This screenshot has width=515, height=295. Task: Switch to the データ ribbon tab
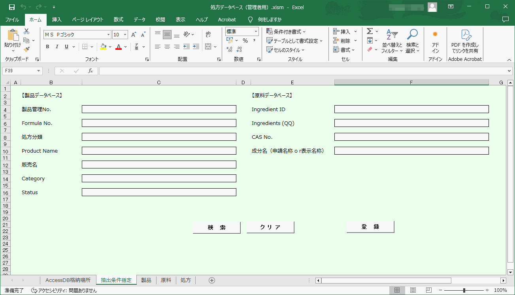point(140,19)
